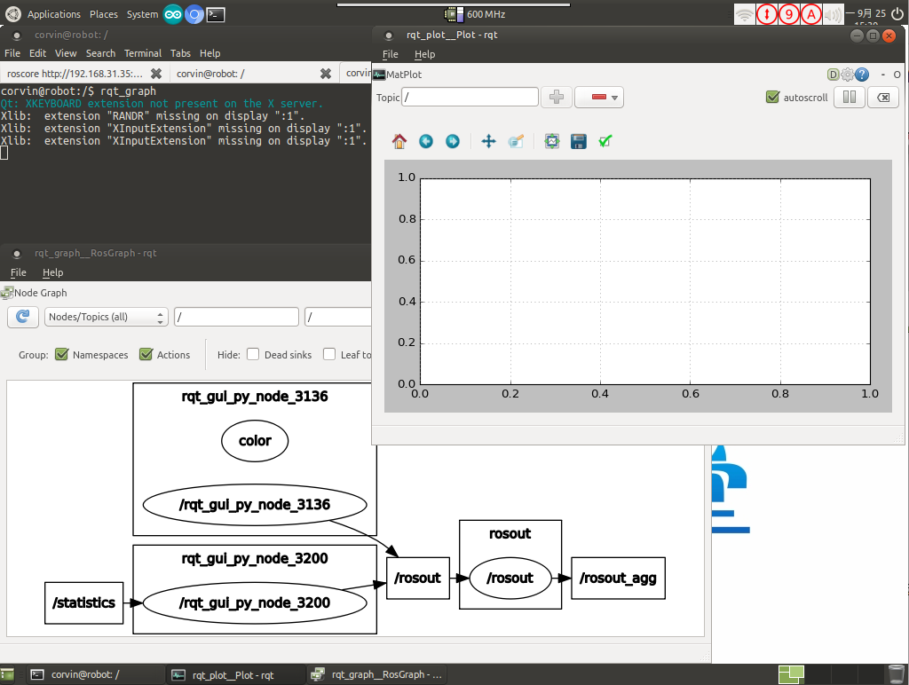Click the red circled 9 tray icon
This screenshot has height=685, width=909.
(x=789, y=14)
